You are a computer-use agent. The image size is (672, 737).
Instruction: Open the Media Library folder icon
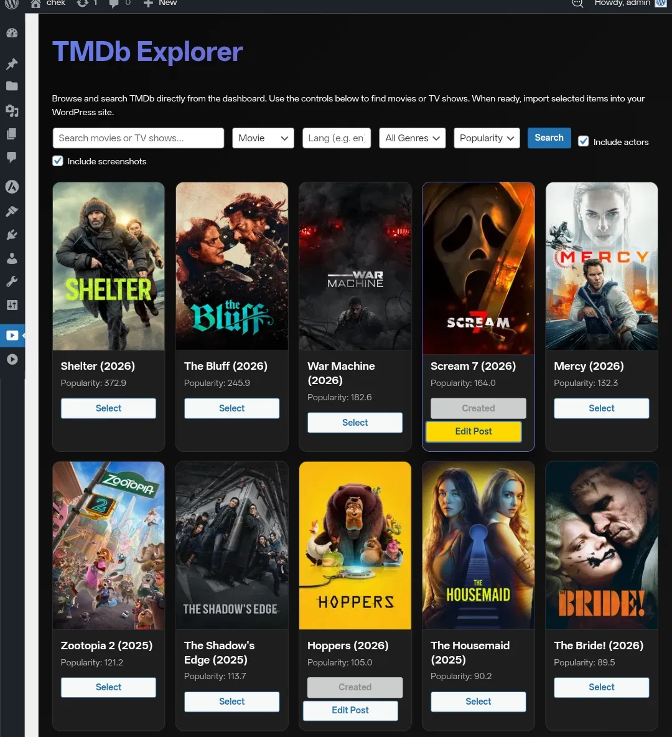tap(12, 87)
